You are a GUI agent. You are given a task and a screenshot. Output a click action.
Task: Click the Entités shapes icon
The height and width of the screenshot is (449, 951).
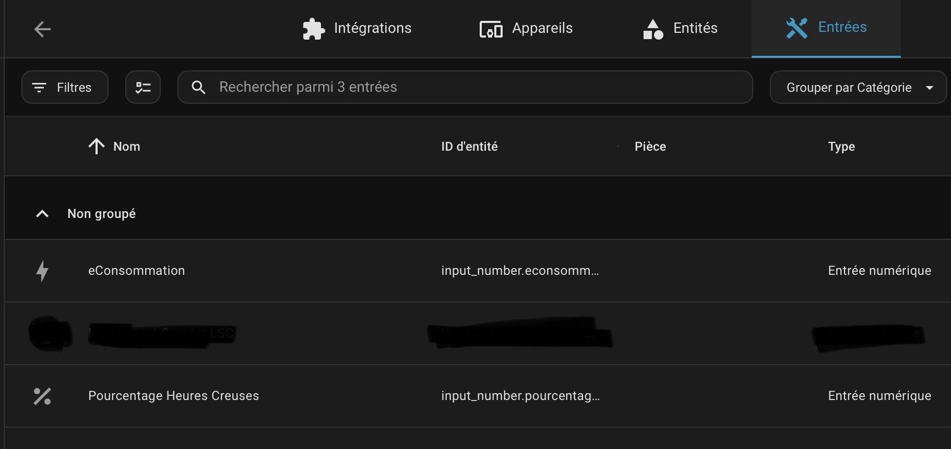653,29
